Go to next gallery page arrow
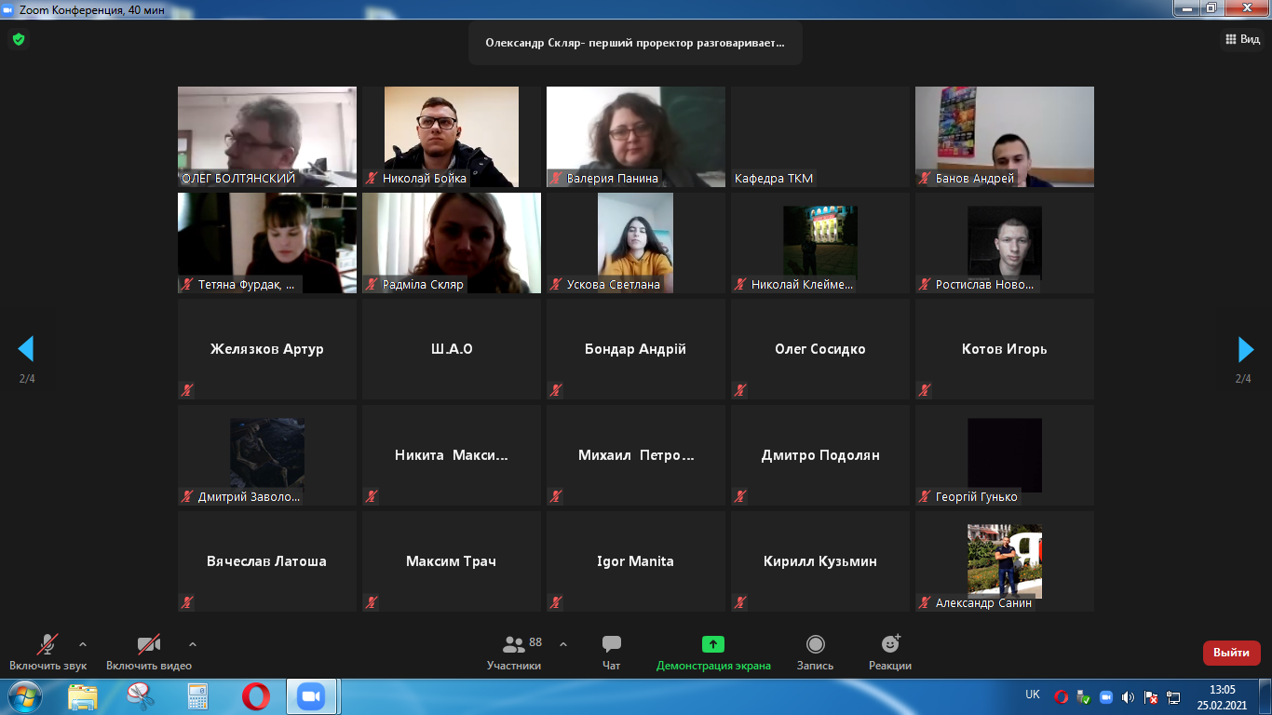Screen dimensions: 1272x715 1245,349
